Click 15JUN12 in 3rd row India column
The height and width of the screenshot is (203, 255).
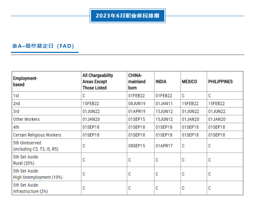(x=164, y=111)
